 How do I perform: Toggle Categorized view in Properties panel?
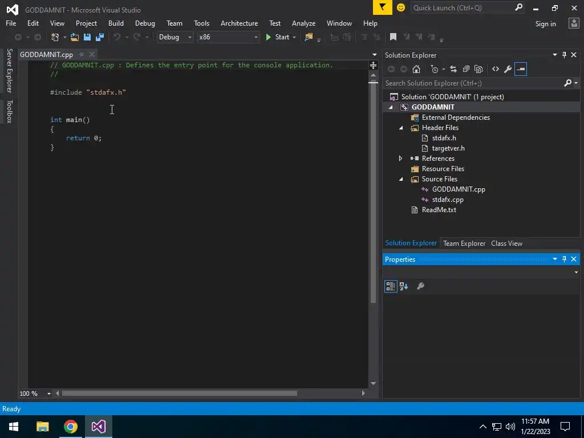coord(390,286)
